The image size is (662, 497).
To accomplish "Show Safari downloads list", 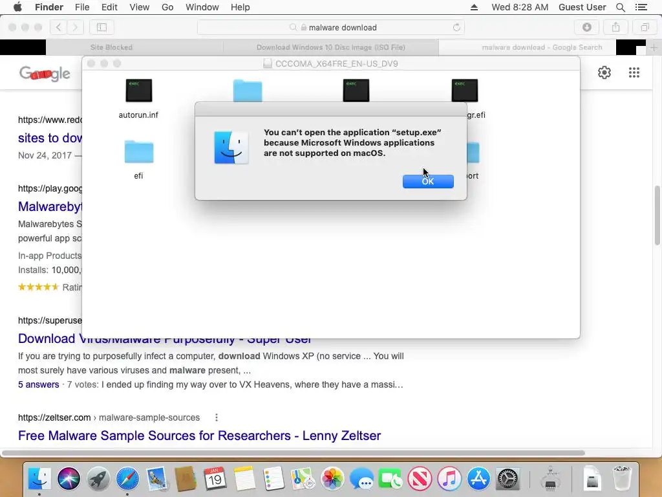I will click(x=587, y=27).
